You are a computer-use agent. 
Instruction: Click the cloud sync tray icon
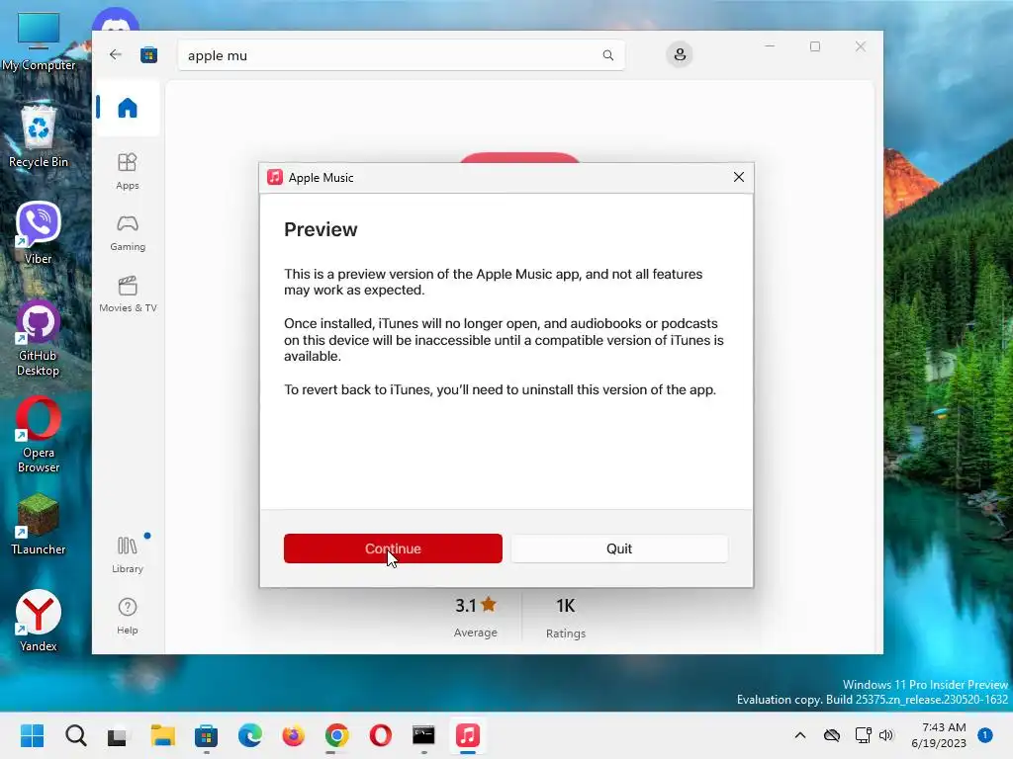[832, 735]
